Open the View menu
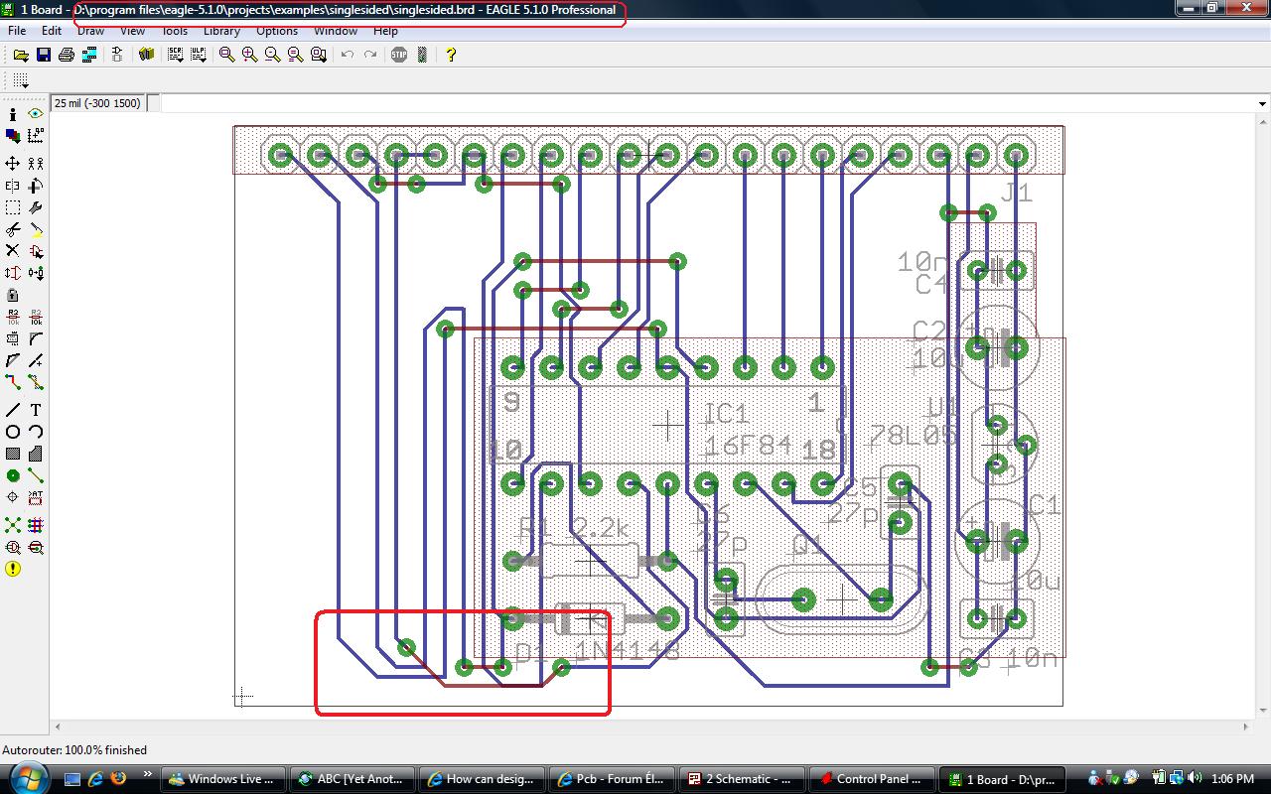1271x794 pixels. [x=132, y=31]
